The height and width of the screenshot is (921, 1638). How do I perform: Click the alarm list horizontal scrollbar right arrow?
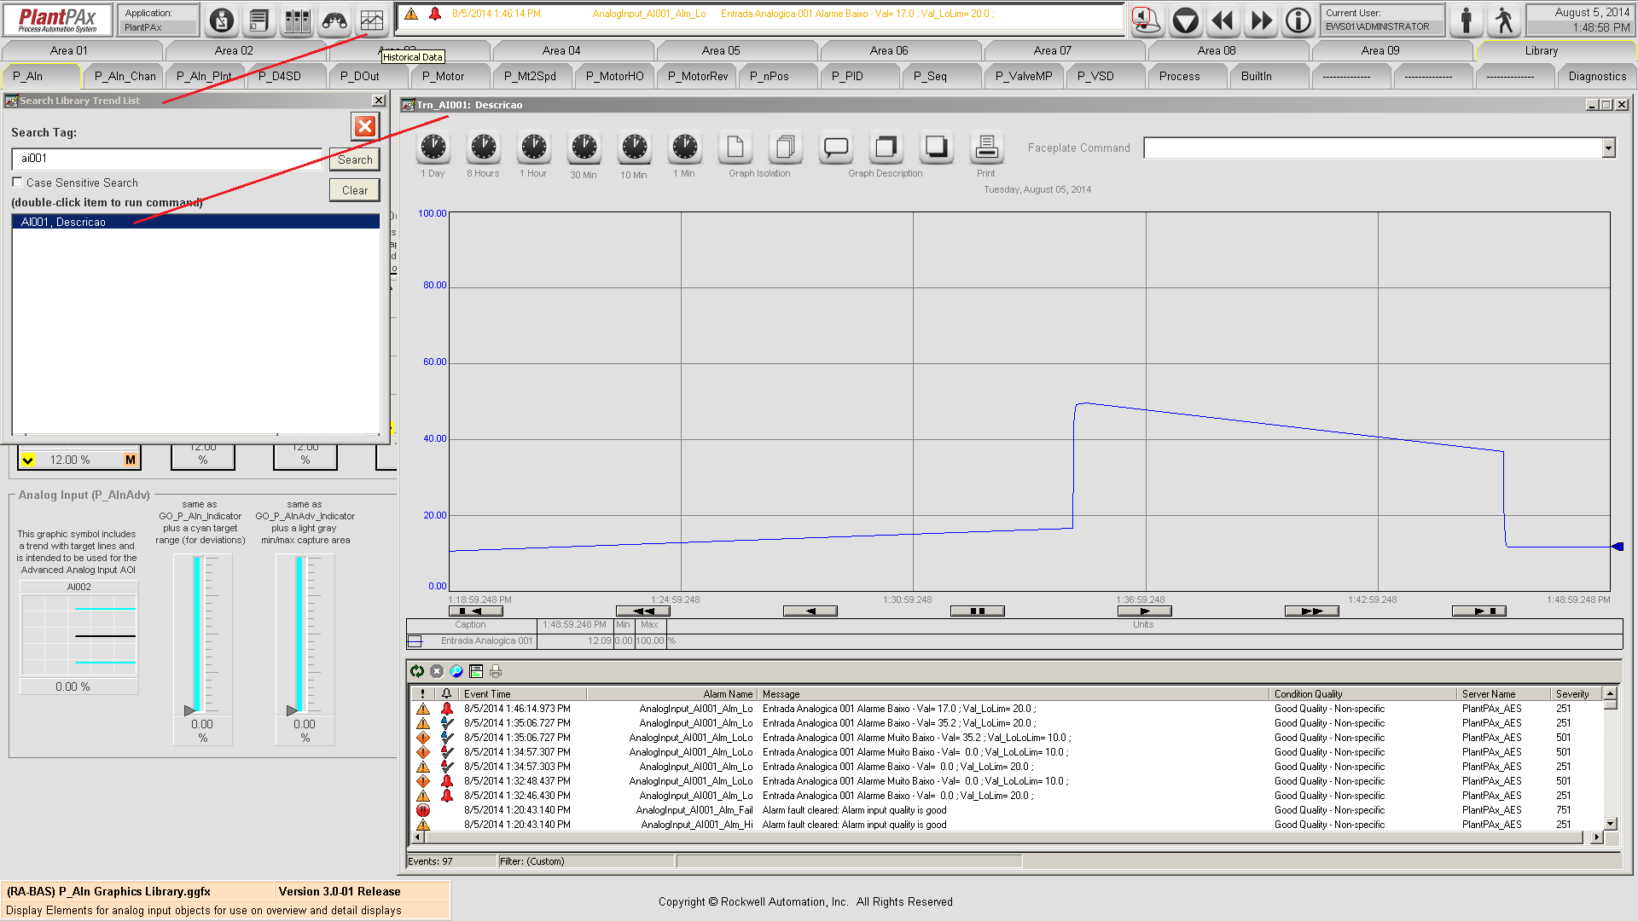click(1596, 837)
